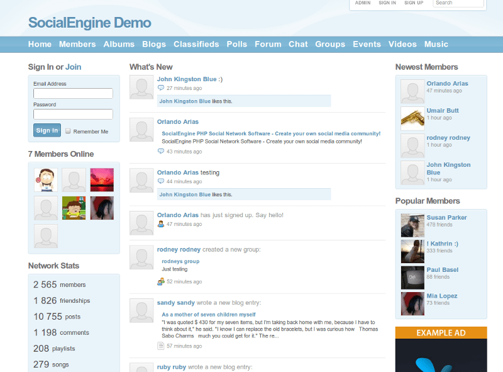Open the Forum section in navigation
Image resolution: width=503 pixels, height=372 pixels.
pyautogui.click(x=268, y=44)
